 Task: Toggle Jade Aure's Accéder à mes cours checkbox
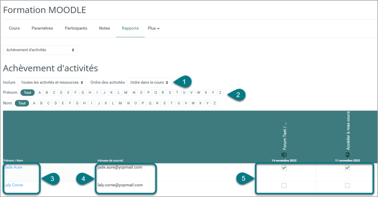pyautogui.click(x=347, y=168)
